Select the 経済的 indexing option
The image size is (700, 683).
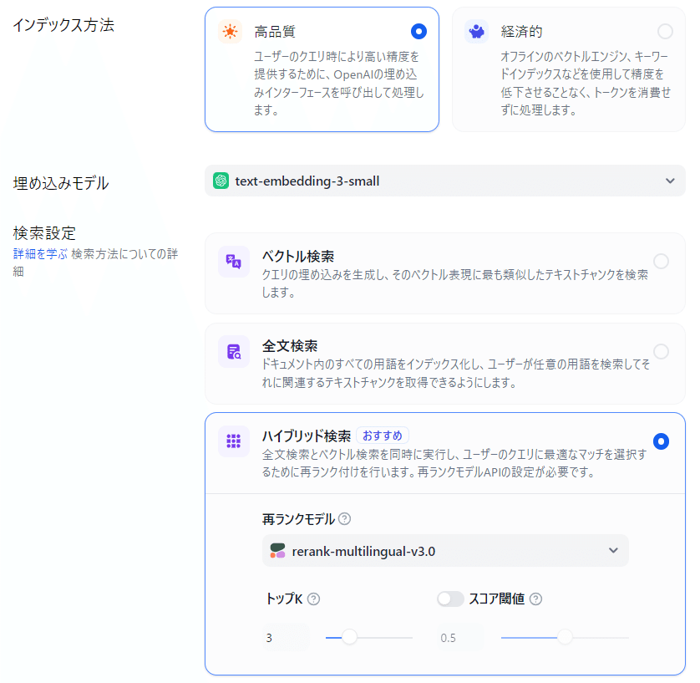click(667, 31)
